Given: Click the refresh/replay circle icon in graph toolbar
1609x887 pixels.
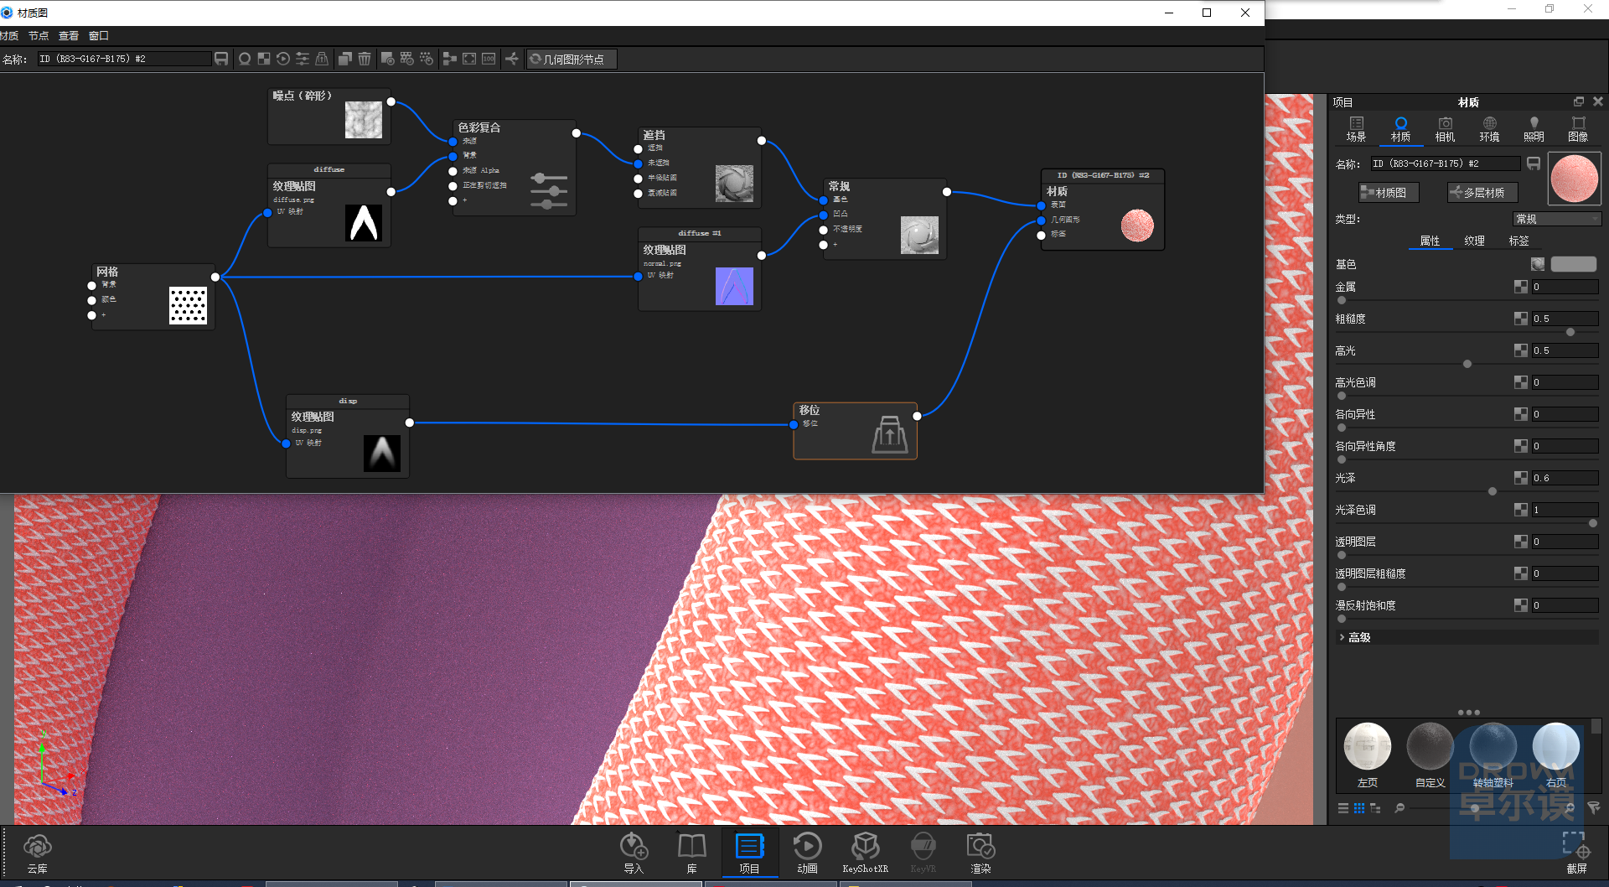Looking at the screenshot, I should coord(283,59).
